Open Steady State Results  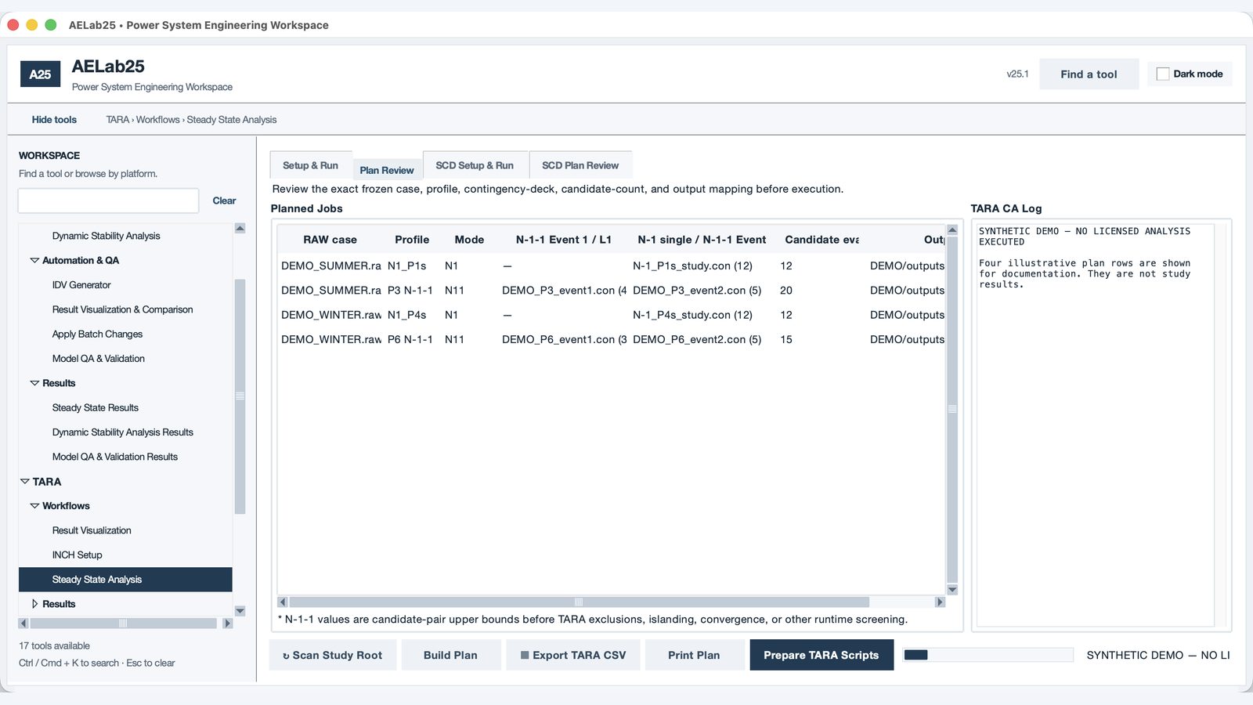(x=95, y=407)
